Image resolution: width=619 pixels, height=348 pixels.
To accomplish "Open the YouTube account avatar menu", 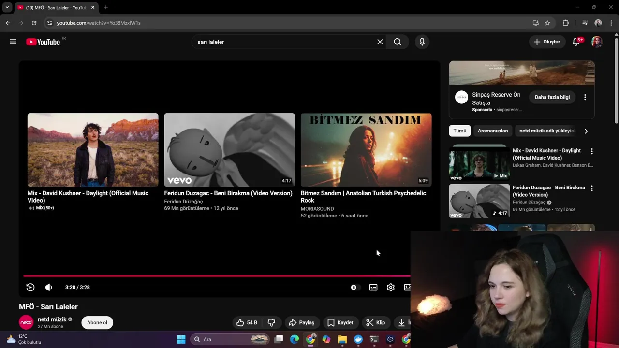I will click(597, 42).
